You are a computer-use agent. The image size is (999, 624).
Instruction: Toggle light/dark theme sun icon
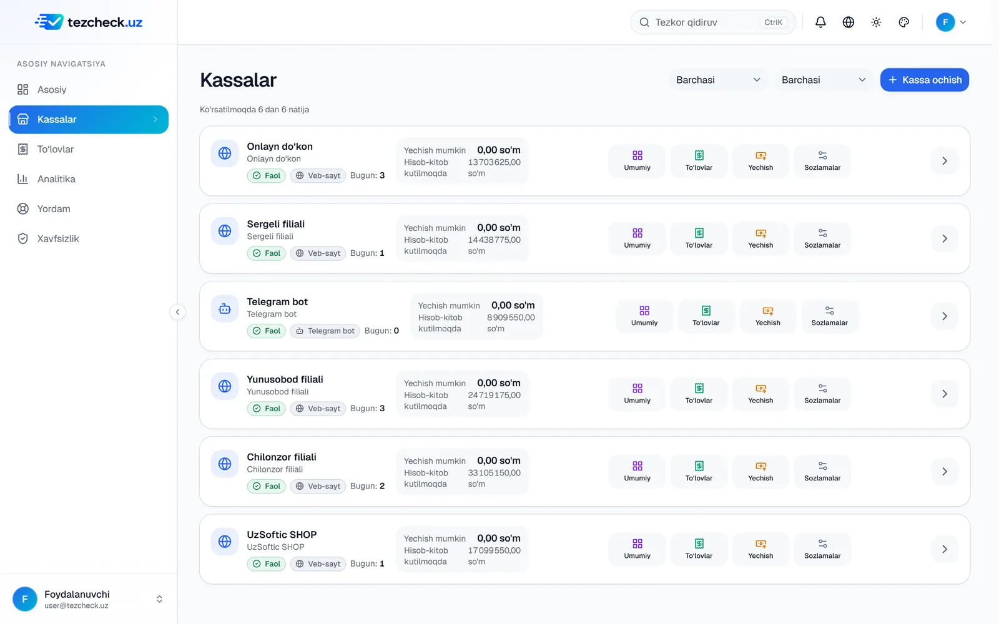876,22
